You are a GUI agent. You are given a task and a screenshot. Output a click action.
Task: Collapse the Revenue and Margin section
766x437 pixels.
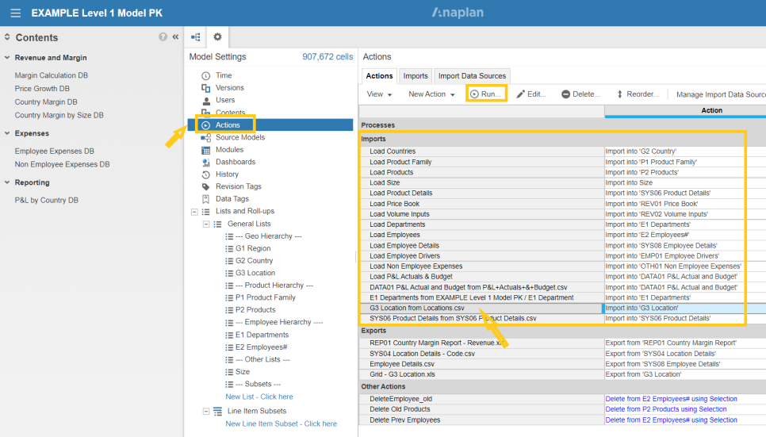click(7, 58)
